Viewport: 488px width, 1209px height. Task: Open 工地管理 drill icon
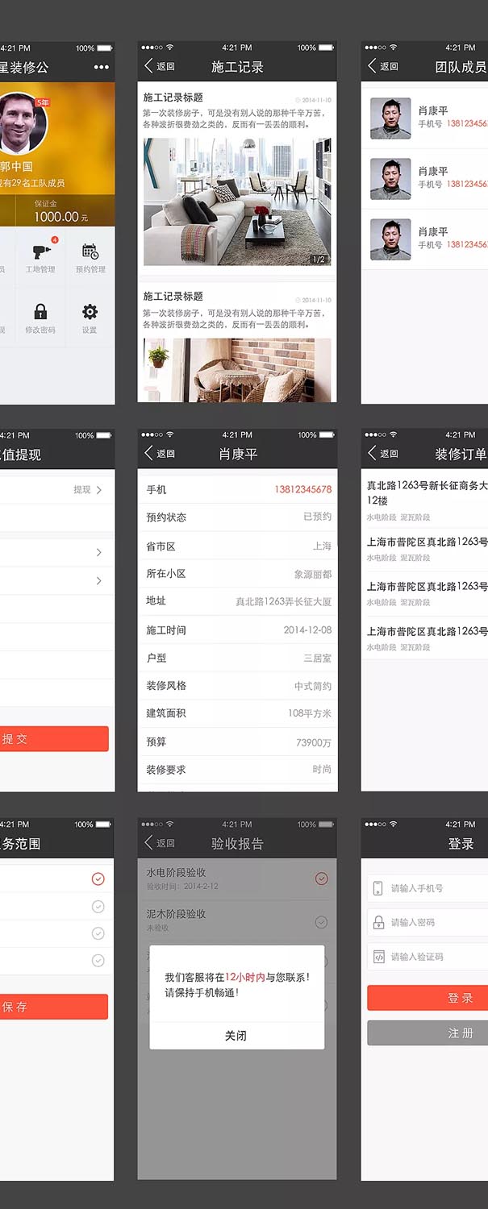pos(40,253)
